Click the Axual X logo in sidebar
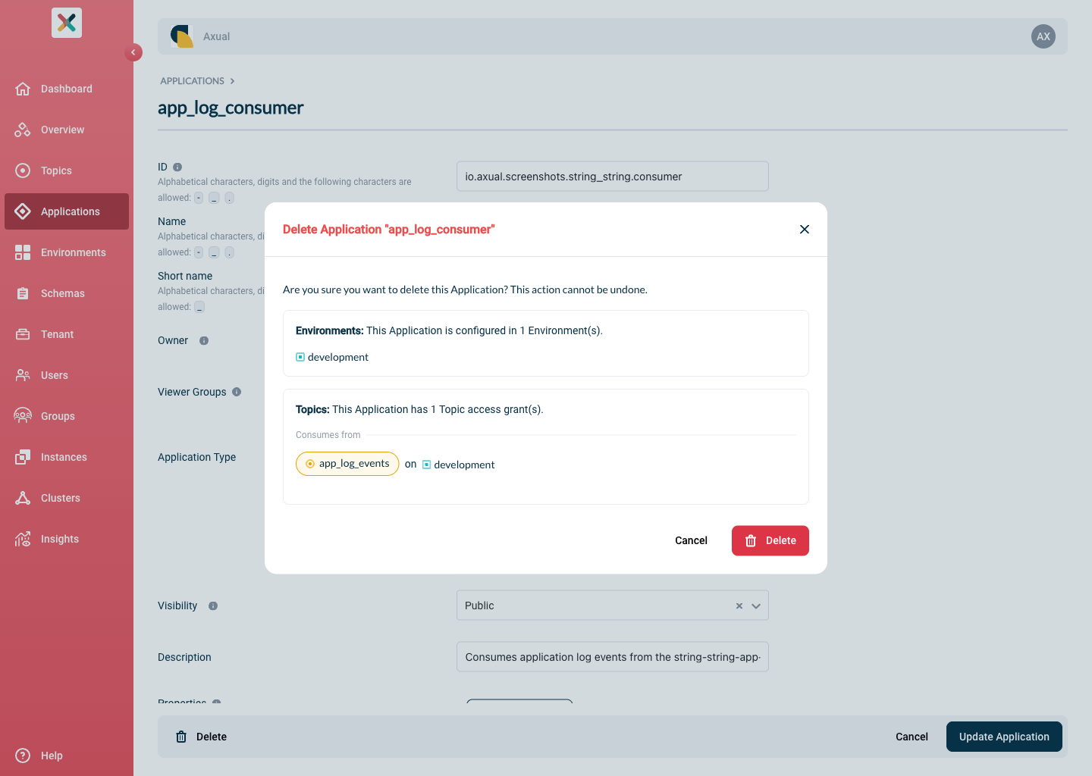1092x776 pixels. point(67,23)
